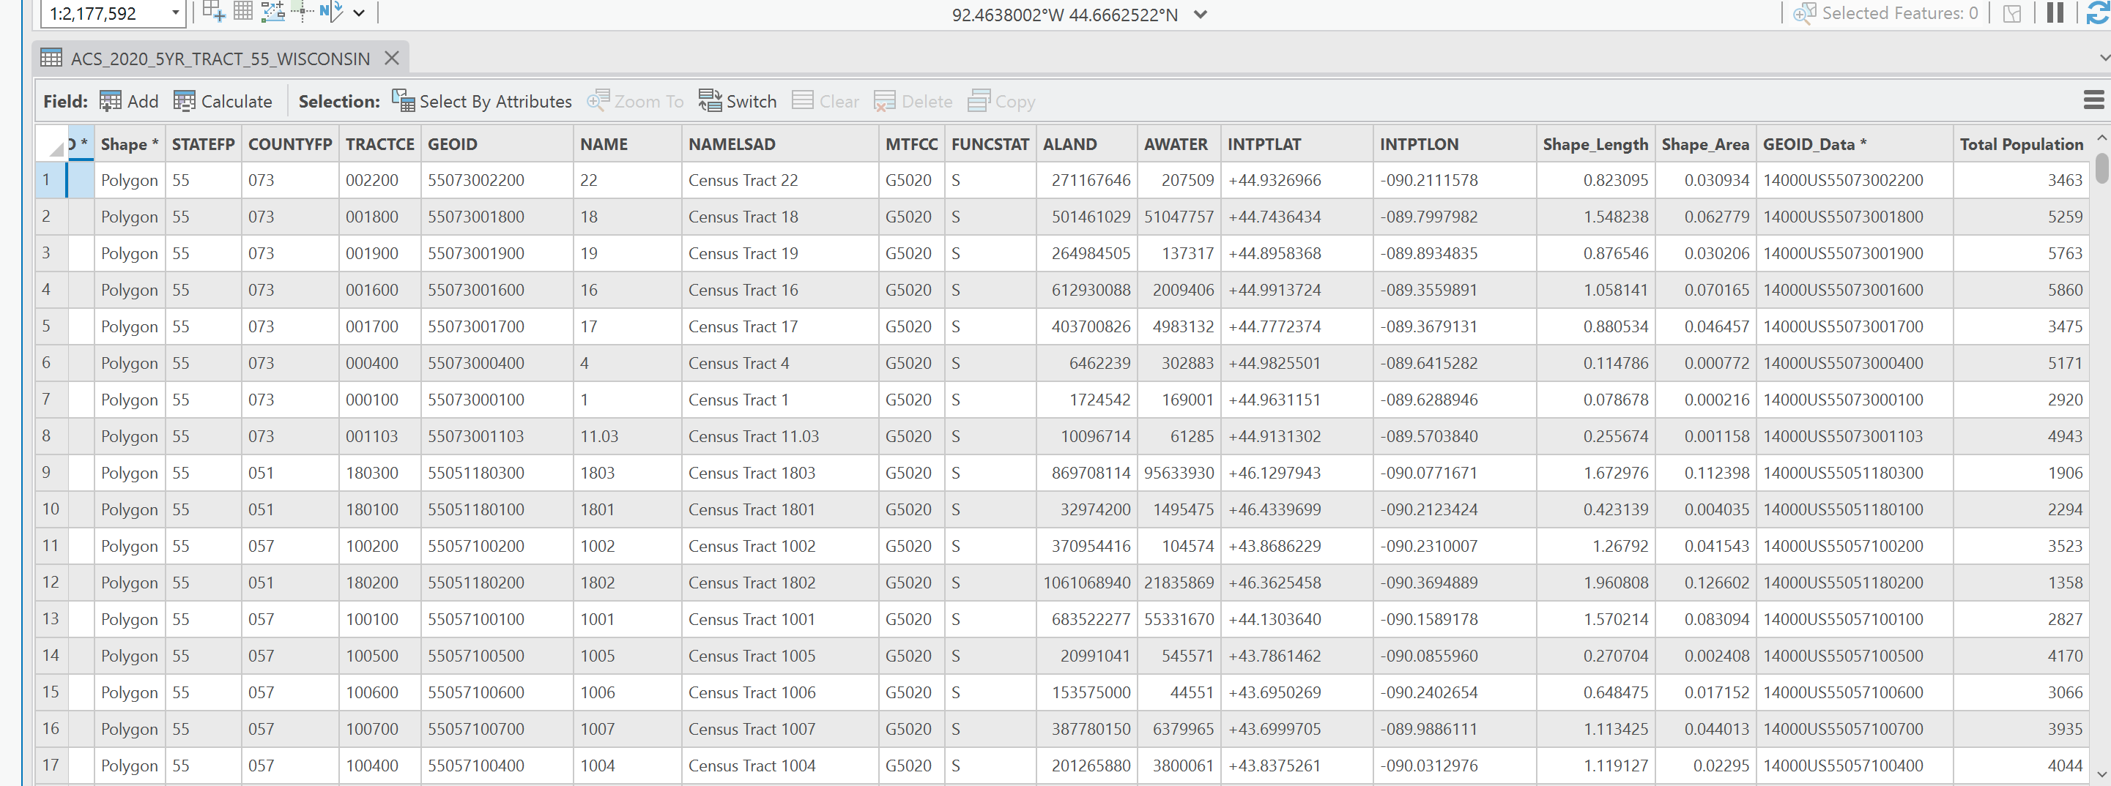Open Select By Attributes
Viewport: 2111px width, 786px height.
tap(482, 102)
